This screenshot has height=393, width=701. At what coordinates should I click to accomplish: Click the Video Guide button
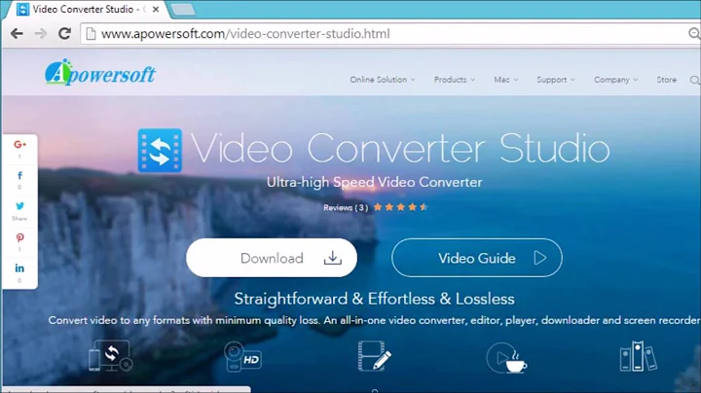476,258
